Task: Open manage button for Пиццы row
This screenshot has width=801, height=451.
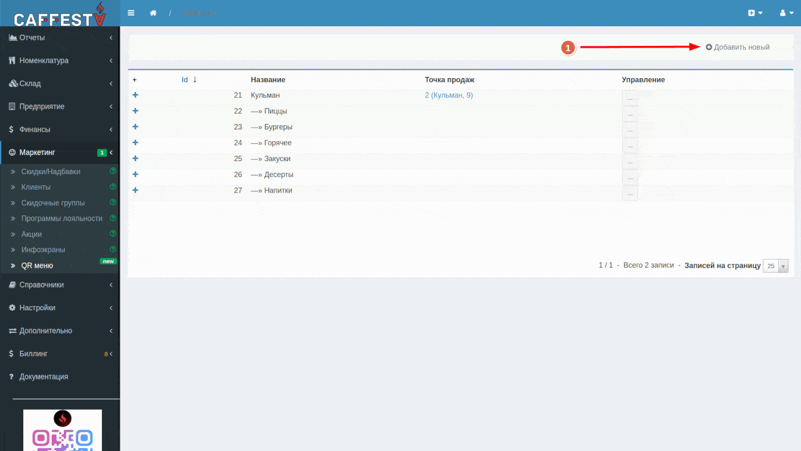Action: coord(630,114)
